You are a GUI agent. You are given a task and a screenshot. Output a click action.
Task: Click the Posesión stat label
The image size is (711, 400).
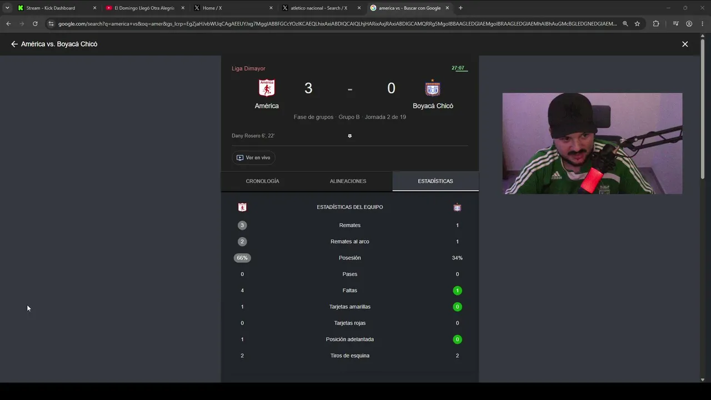[350, 258]
